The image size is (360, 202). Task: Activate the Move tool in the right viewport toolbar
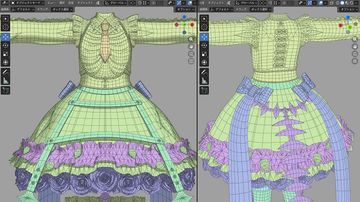pyautogui.click(x=204, y=36)
